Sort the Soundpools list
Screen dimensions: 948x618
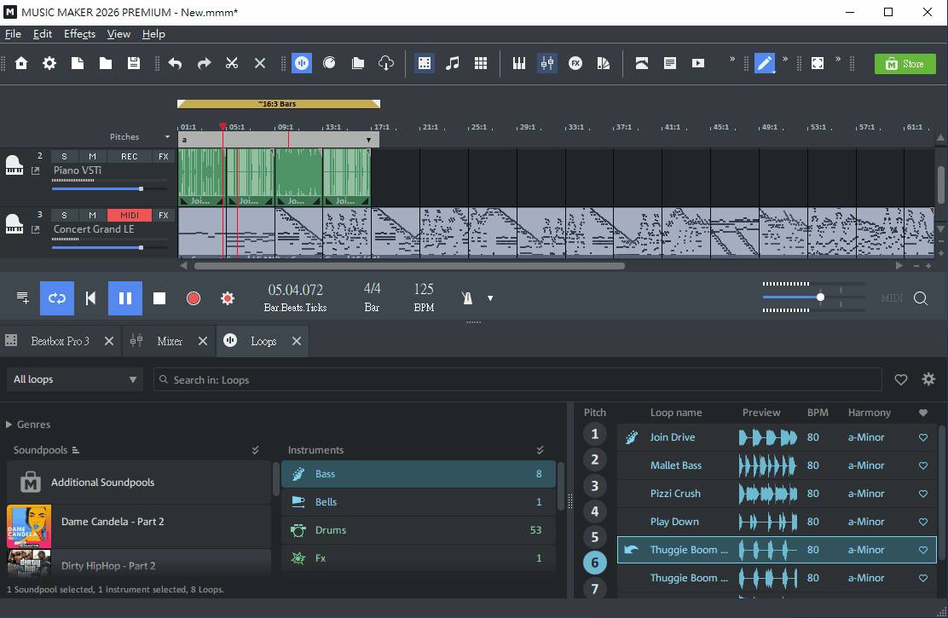[76, 450]
